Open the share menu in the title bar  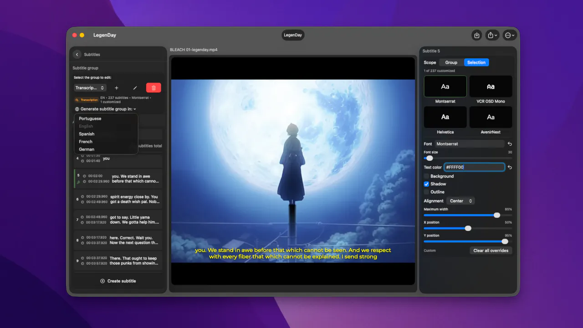point(492,35)
